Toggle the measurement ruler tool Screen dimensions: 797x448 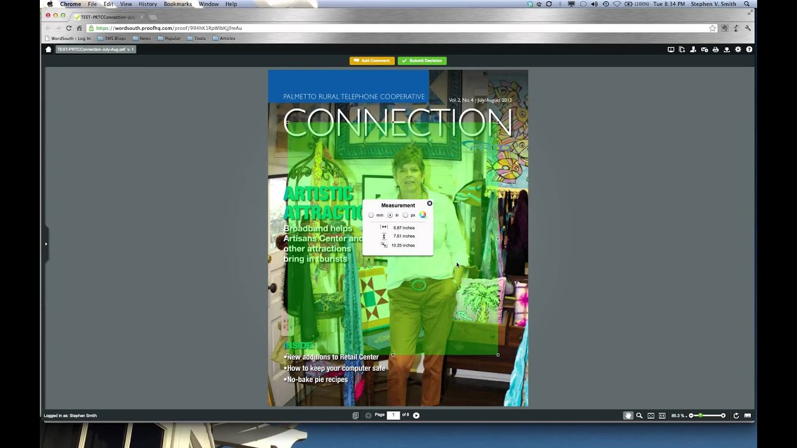[x=748, y=416]
